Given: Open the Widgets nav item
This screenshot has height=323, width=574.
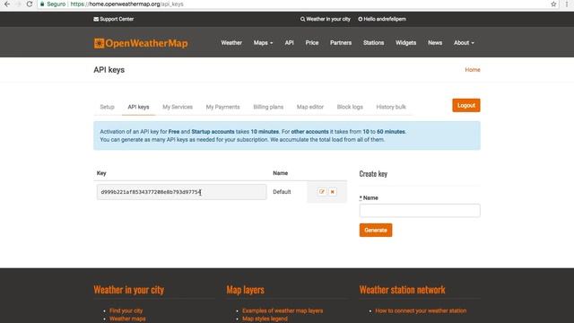Looking at the screenshot, I should point(405,43).
